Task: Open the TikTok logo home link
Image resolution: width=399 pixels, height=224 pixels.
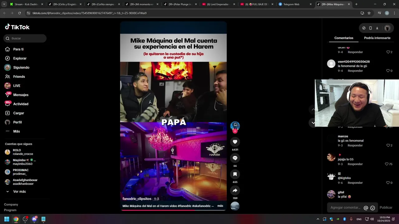Action: tap(17, 27)
